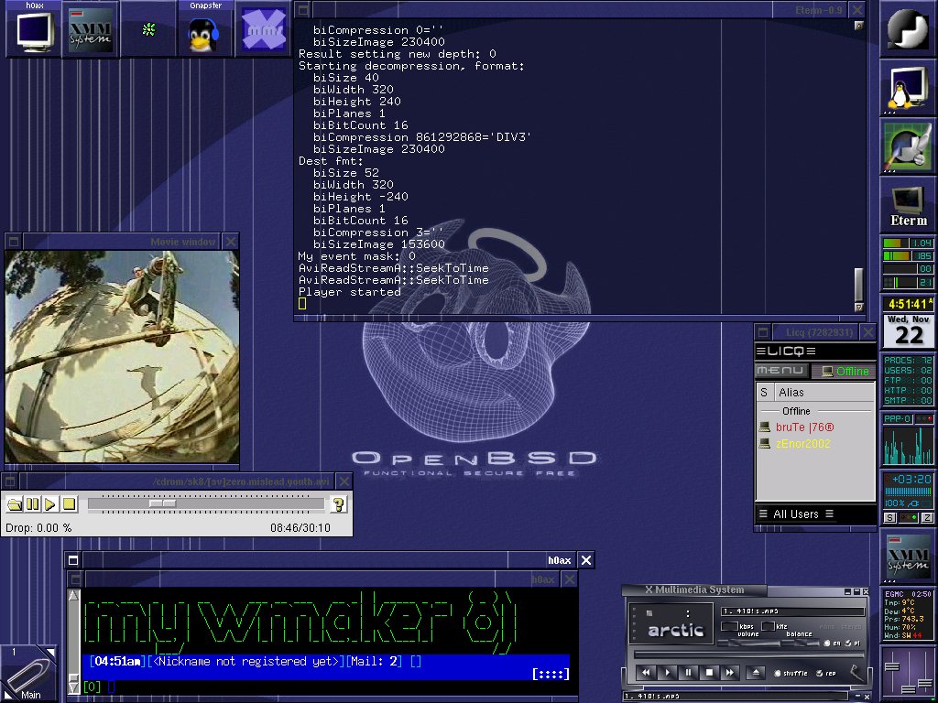938x703 pixels.
Task: Launch Gnapster penguin headphones icon
Action: pos(205,29)
